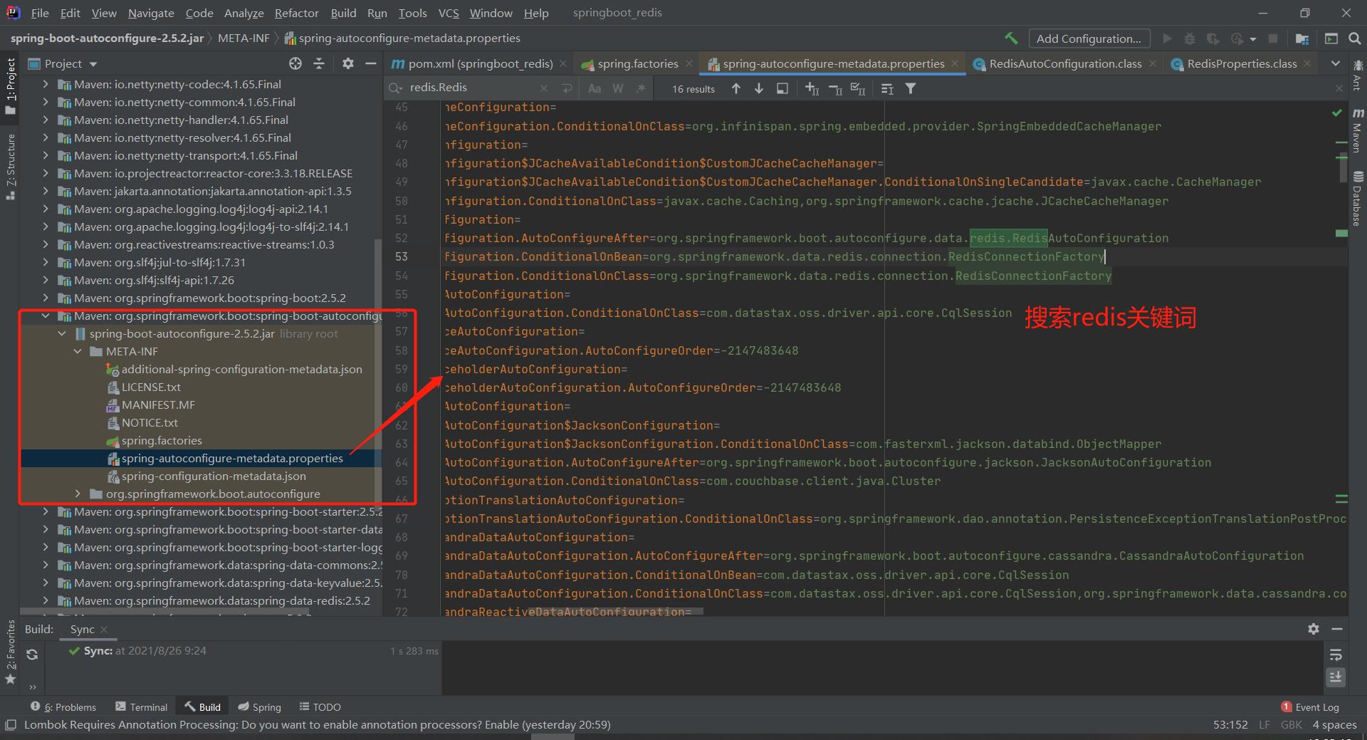This screenshot has width=1367, height=740.
Task: Click the 4 spaces indent setting
Action: [x=1334, y=724]
